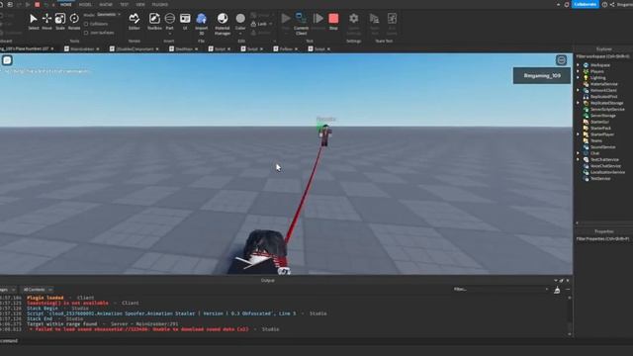Image resolution: width=633 pixels, height=356 pixels.
Task: Open the Follow script tab
Action: [286, 48]
